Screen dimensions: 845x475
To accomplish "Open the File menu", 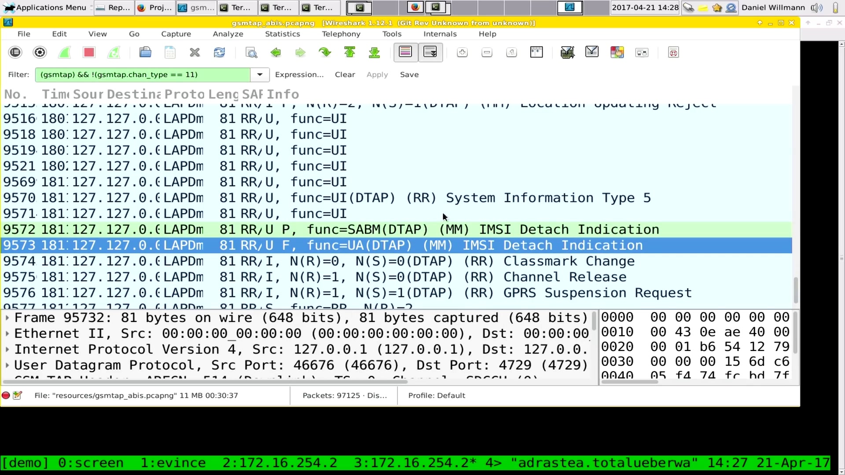I will [24, 34].
